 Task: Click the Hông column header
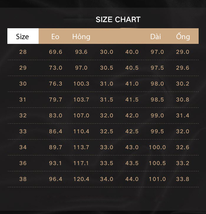81,37
